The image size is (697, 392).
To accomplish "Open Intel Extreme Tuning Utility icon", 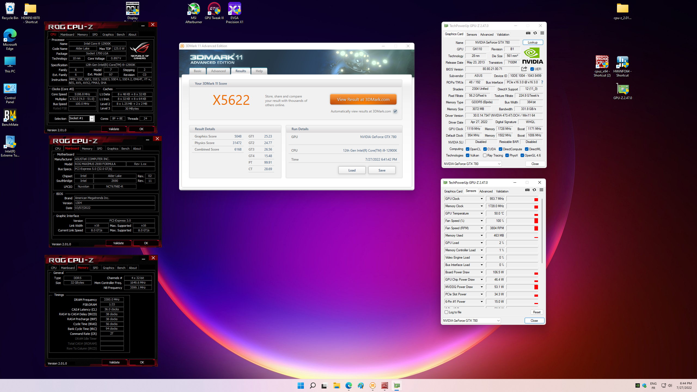I will pos(10,146).
